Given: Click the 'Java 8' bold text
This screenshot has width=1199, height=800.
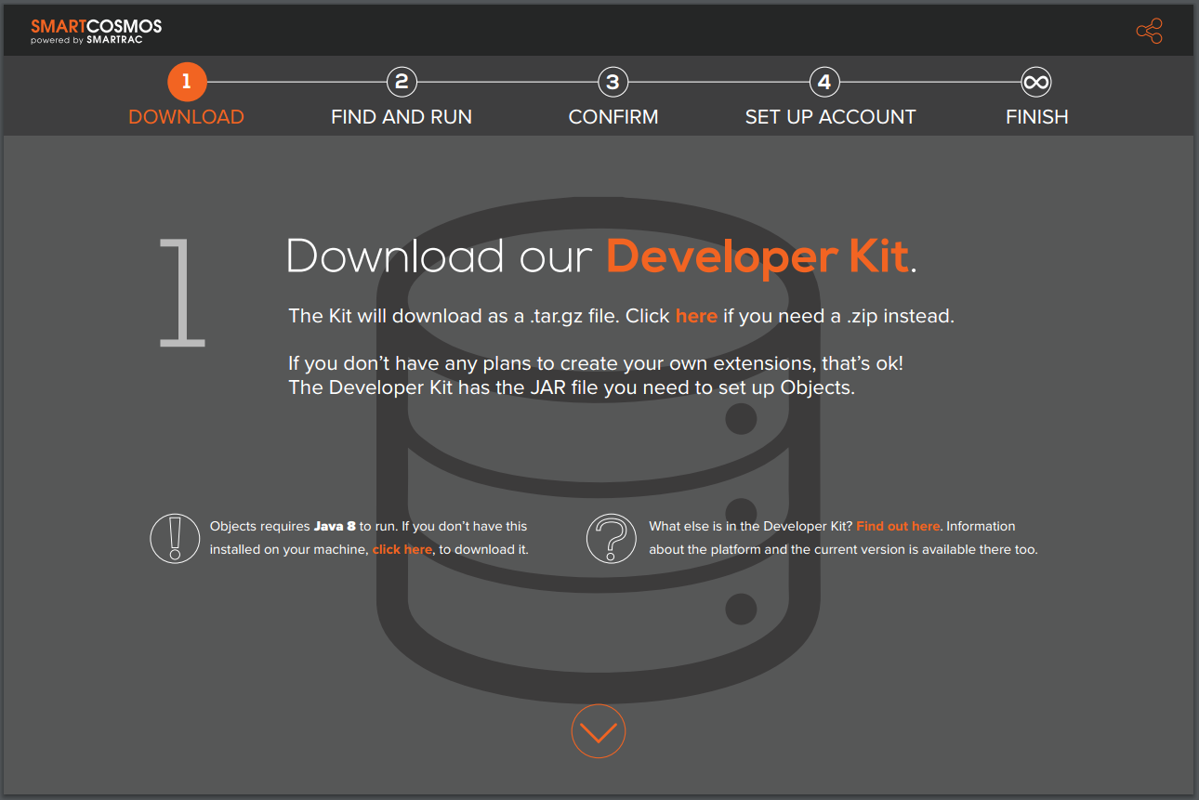Looking at the screenshot, I should [x=335, y=526].
